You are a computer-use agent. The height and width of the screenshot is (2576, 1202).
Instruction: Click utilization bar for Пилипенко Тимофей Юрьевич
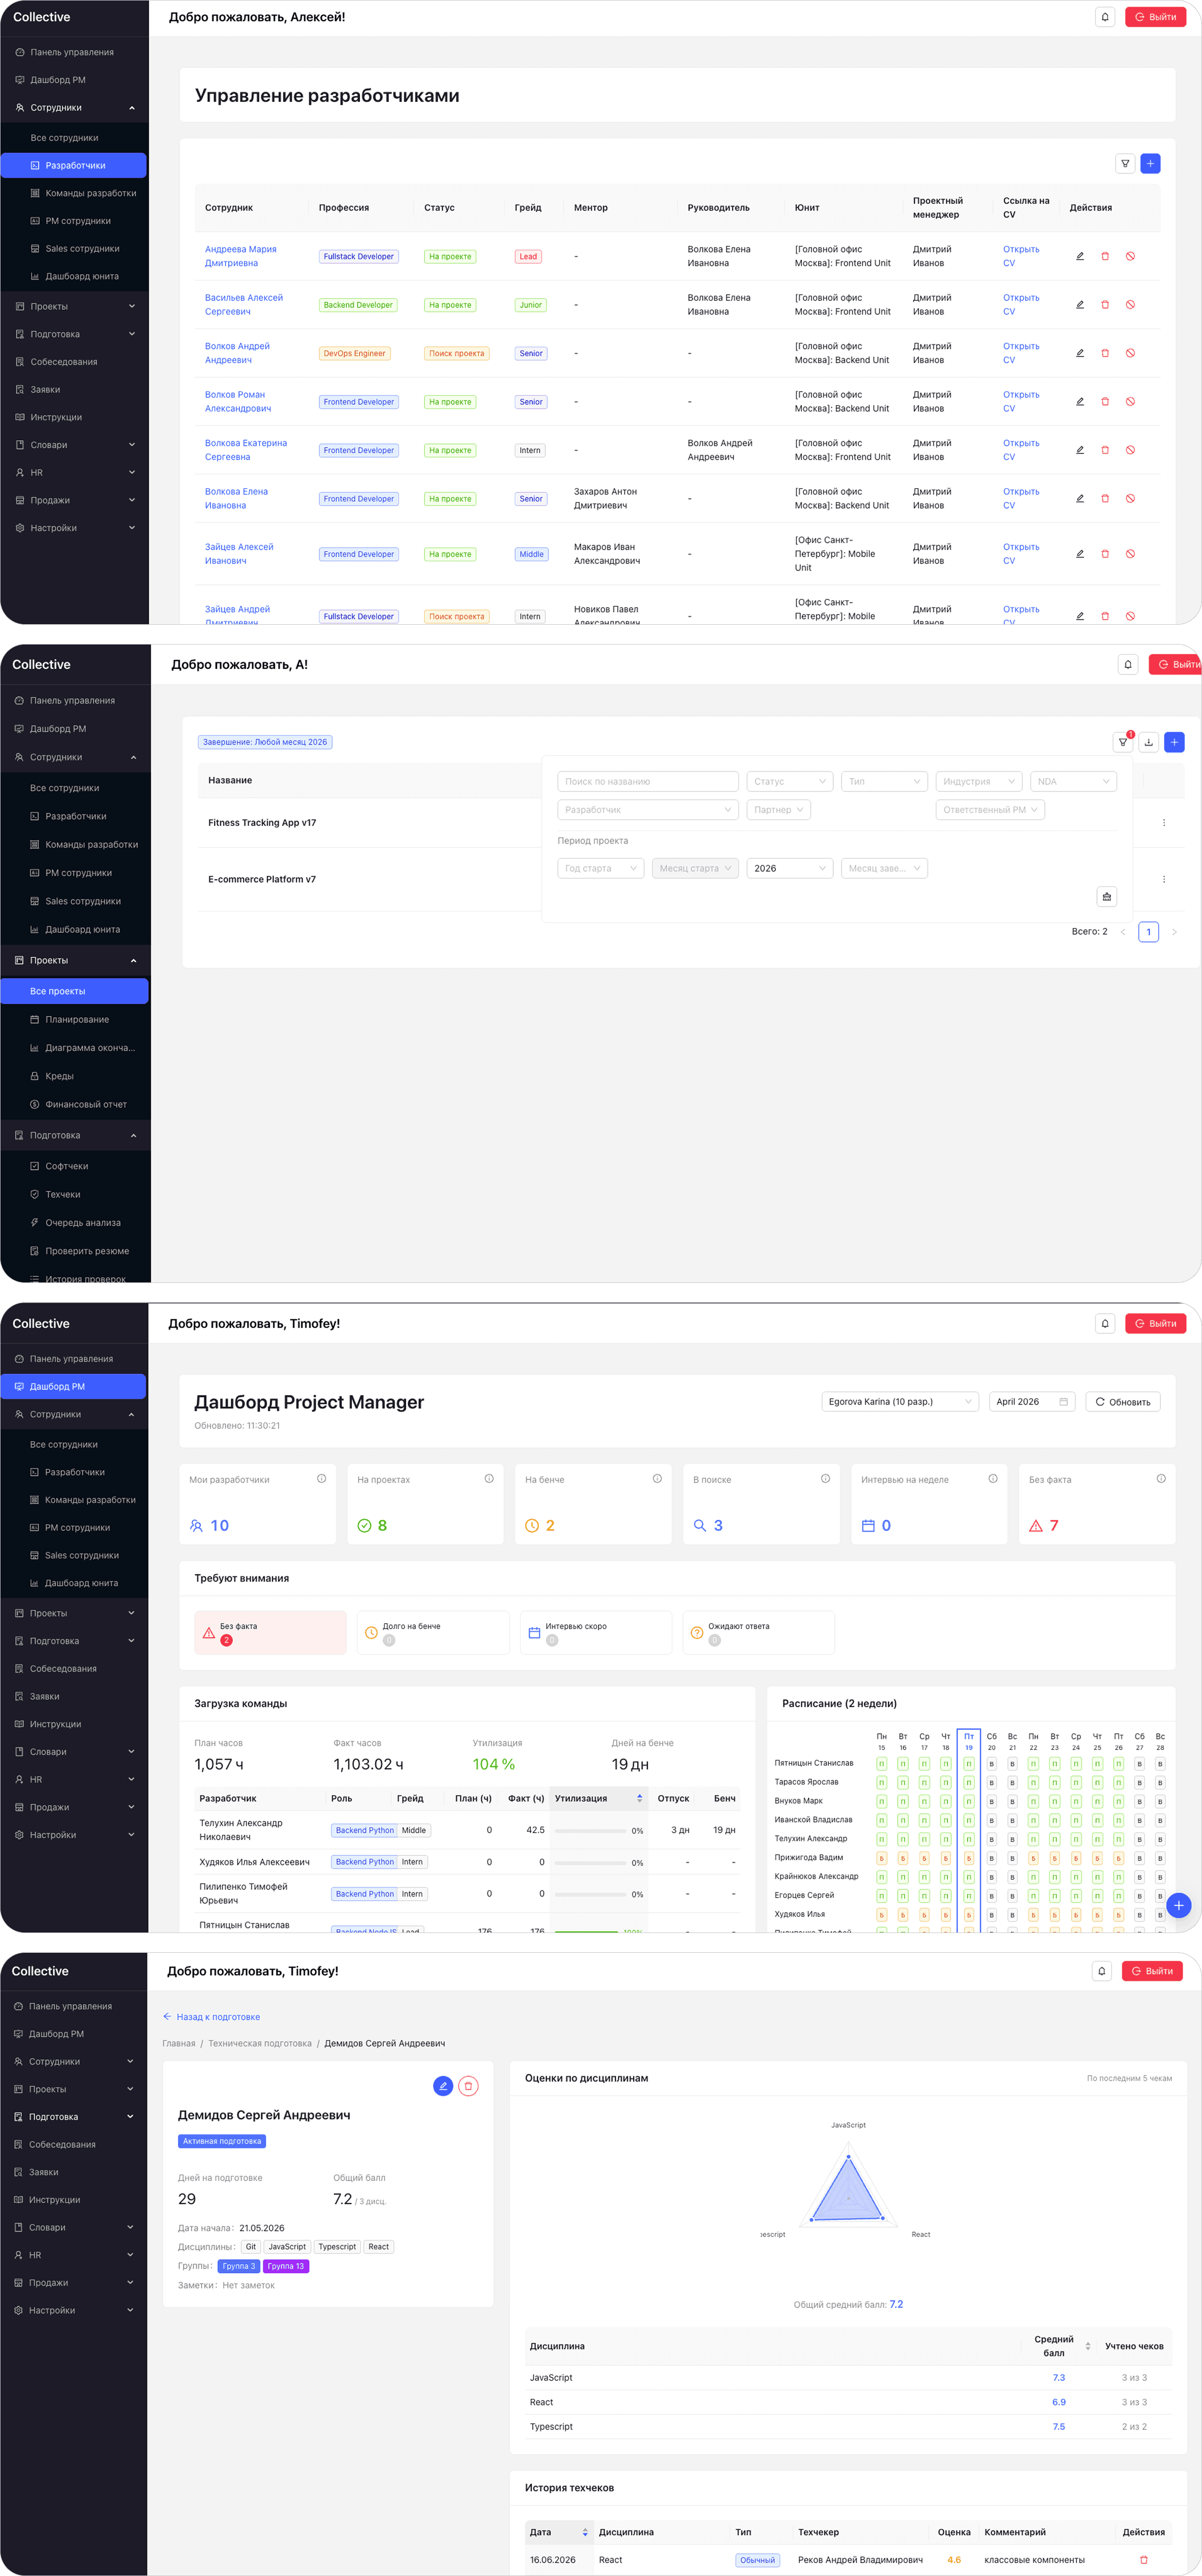coord(590,1894)
